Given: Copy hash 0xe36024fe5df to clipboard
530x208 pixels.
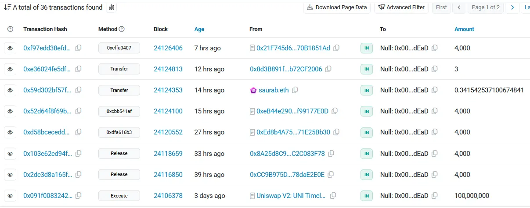Looking at the screenshot, I should click(79, 69).
